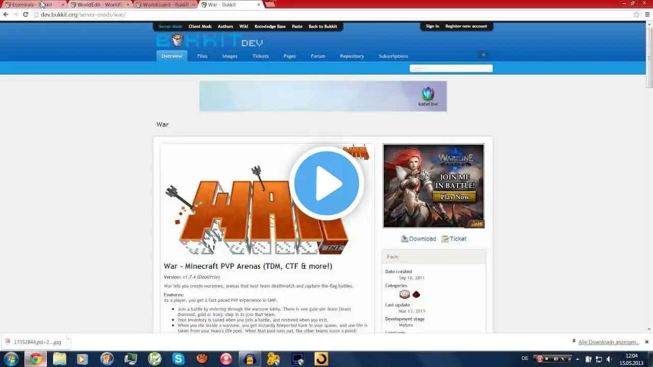653x367 pixels.
Task: Click the Ticket link
Action: [x=458, y=239]
